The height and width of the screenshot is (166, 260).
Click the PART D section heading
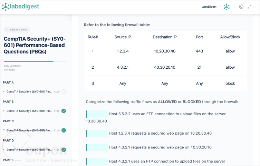pyautogui.click(x=8, y=140)
